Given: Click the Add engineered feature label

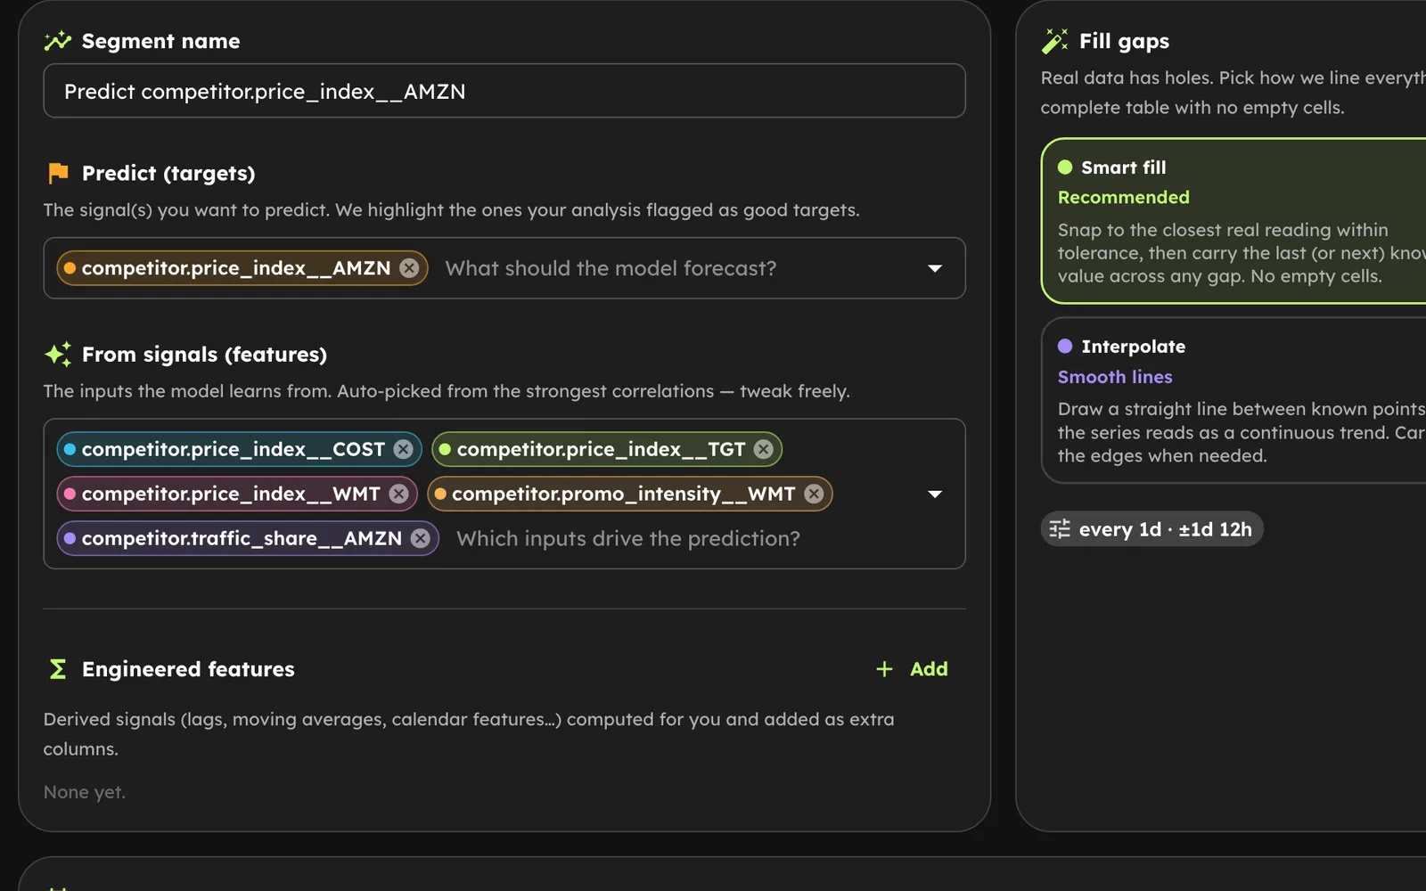Looking at the screenshot, I should [929, 669].
